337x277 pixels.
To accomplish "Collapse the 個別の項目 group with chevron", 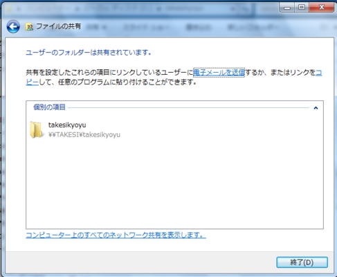I will [316, 108].
